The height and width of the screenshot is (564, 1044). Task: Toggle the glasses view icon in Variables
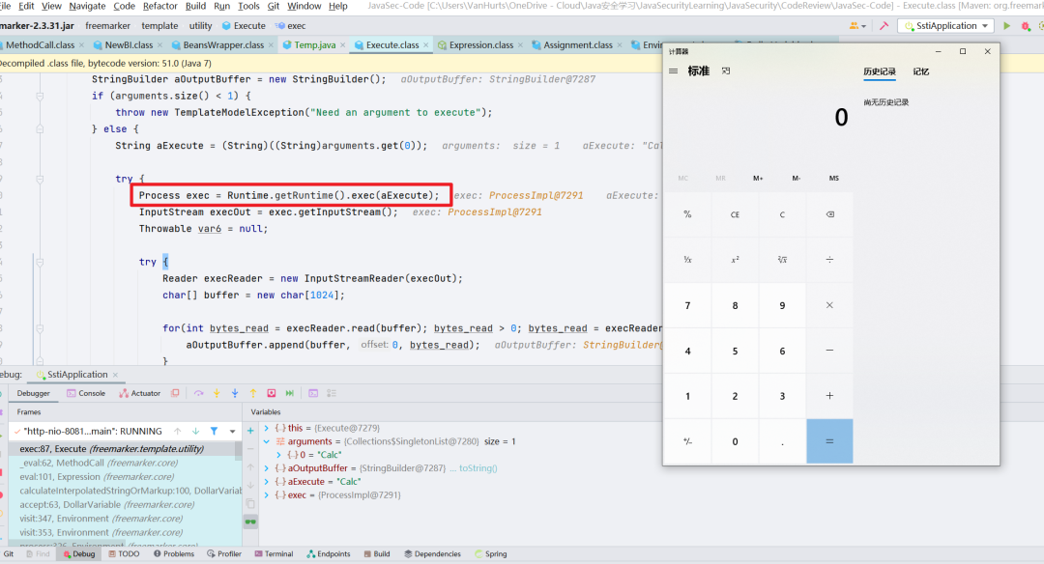(250, 522)
